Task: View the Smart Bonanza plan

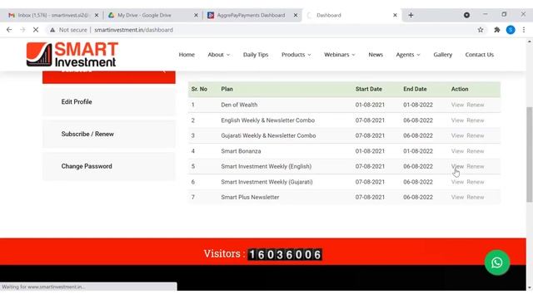Action: 457,151
